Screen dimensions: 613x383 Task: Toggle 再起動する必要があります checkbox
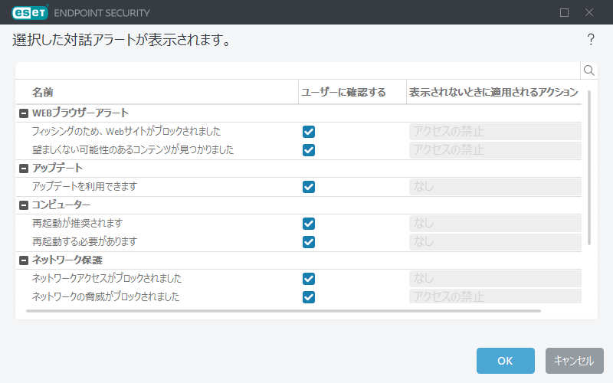(309, 242)
